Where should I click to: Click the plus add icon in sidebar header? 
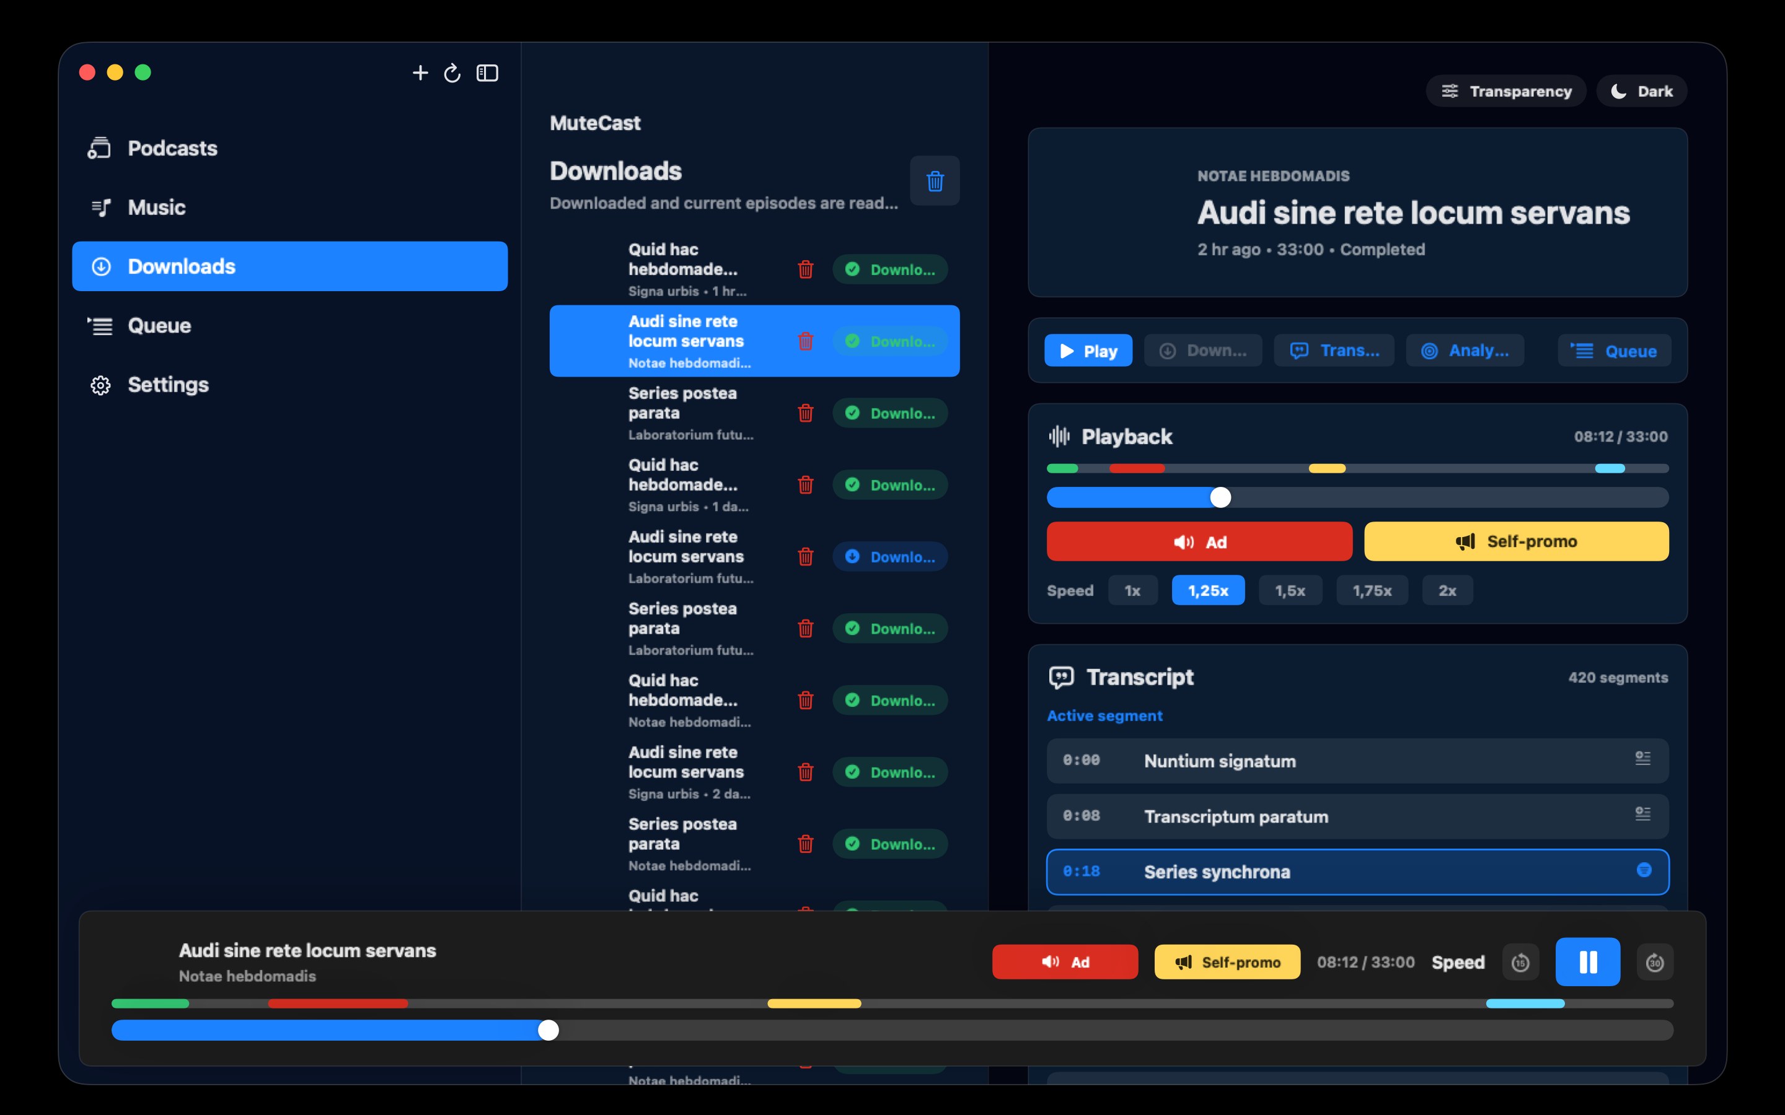tap(420, 73)
